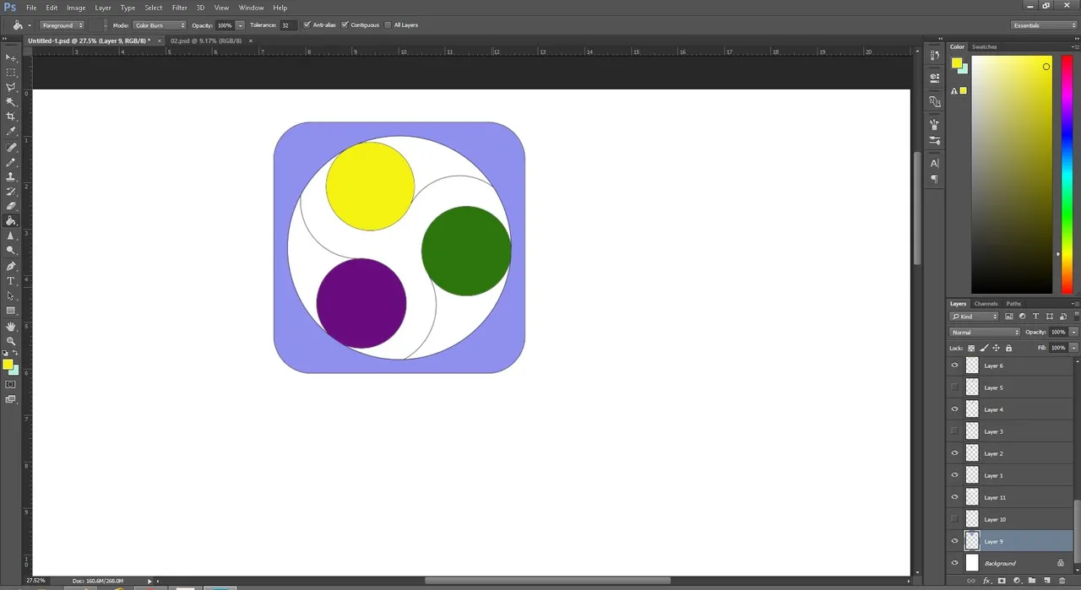
Task: Select the Path Selection tool
Action: pos(11,296)
